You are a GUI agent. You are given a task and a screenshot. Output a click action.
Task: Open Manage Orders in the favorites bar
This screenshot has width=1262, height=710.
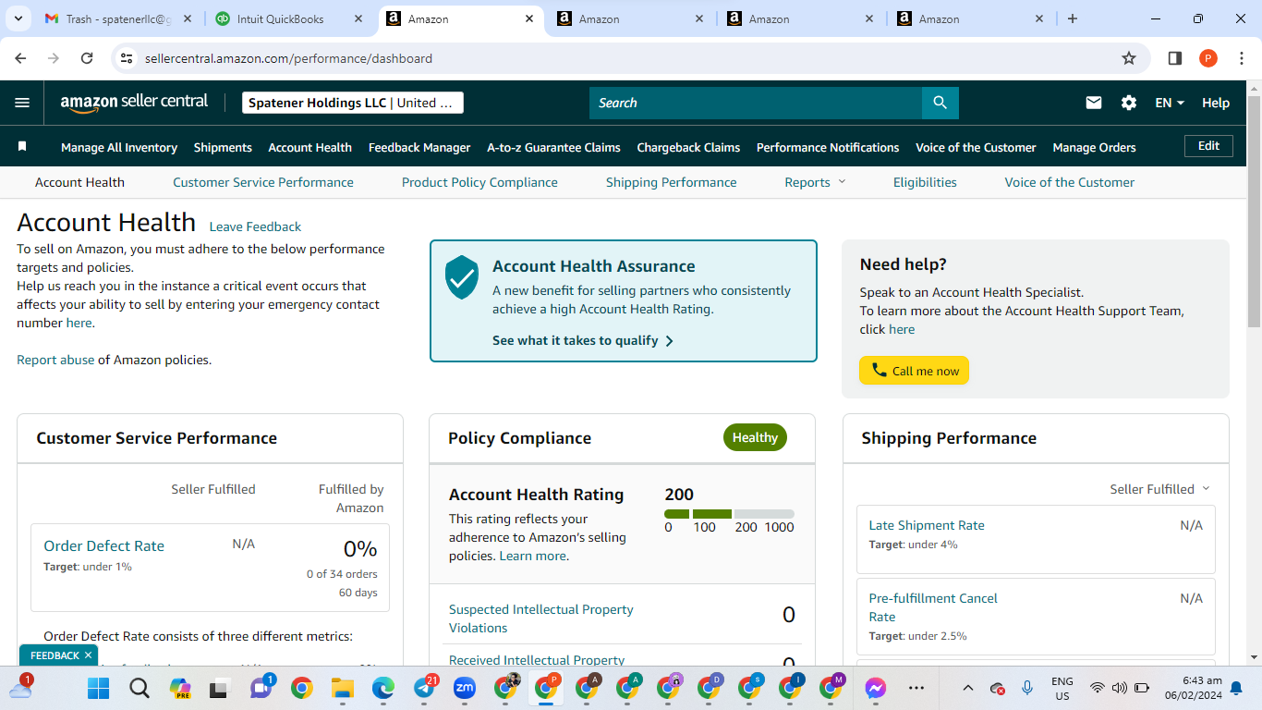click(1094, 147)
